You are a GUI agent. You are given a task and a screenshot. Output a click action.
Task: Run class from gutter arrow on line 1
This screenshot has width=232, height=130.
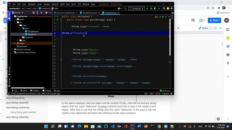pyautogui.click(x=58, y=17)
